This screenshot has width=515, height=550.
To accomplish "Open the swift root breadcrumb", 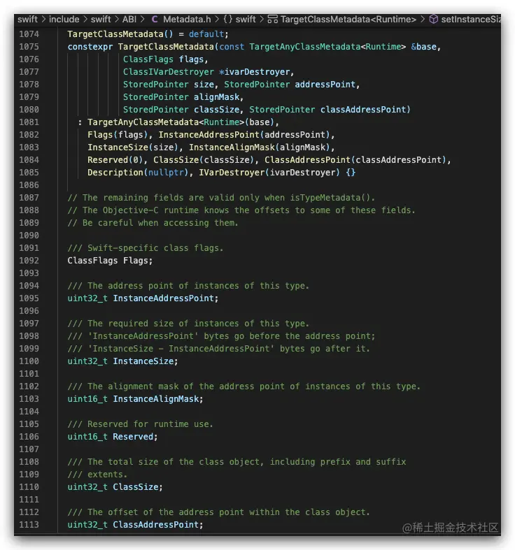I will click(x=27, y=20).
